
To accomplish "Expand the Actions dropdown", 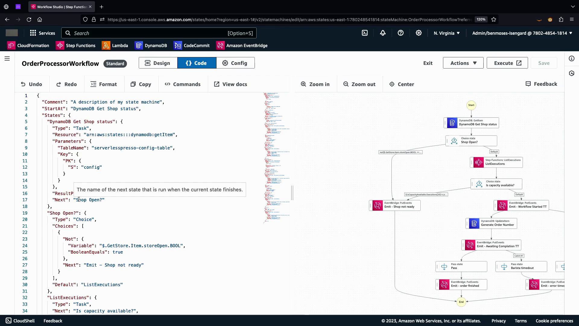I will pyautogui.click(x=463, y=63).
